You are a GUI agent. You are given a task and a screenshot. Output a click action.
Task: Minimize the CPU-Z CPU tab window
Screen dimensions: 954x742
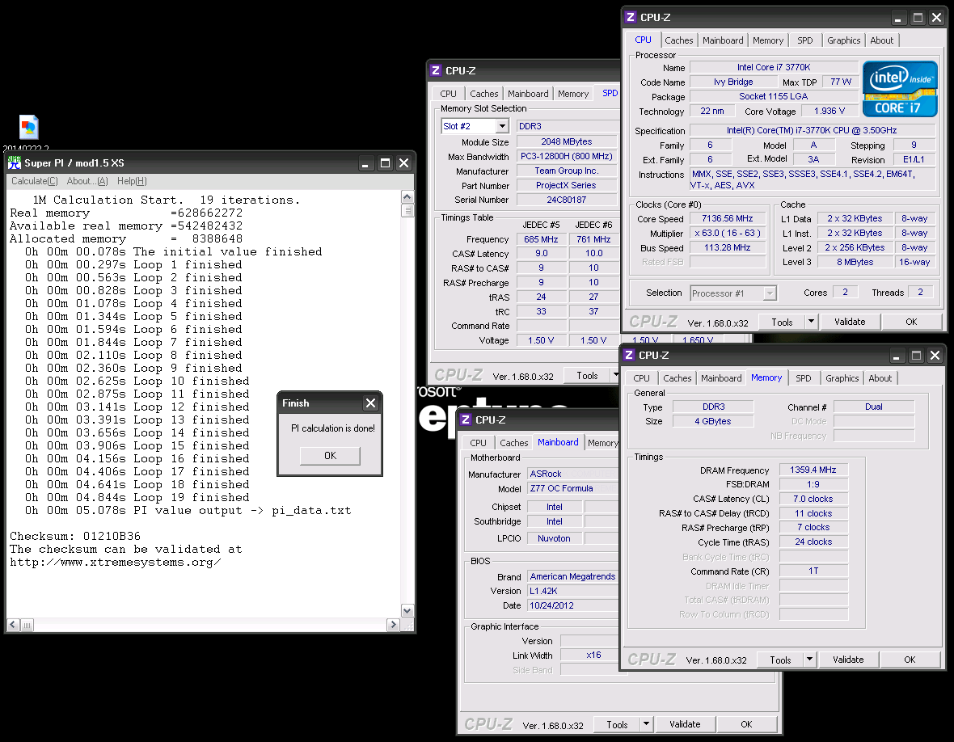tap(897, 18)
